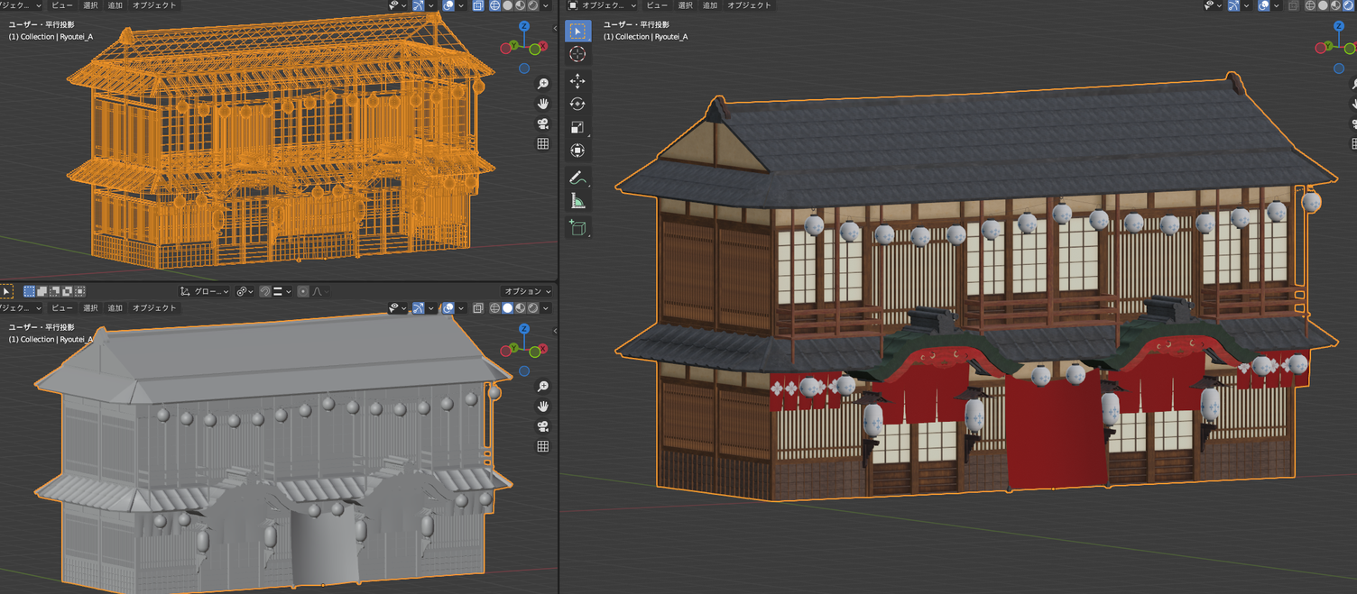Select the Select Box tool in right viewport
This screenshot has width=1357, height=594.
[577, 31]
